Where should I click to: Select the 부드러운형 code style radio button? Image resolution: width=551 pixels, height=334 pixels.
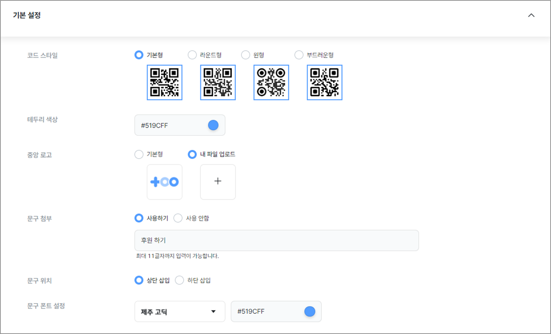pos(299,55)
